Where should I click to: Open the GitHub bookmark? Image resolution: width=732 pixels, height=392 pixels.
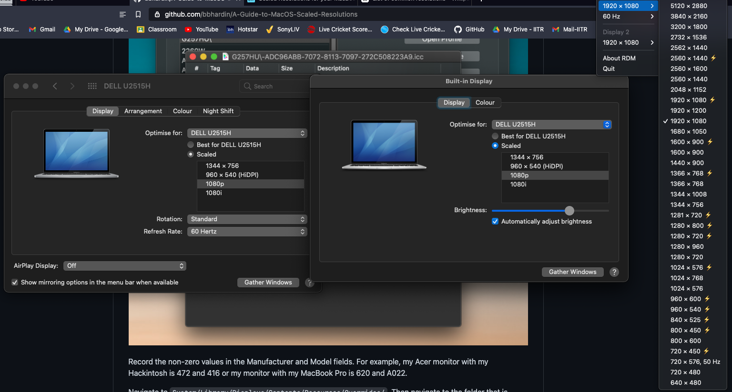point(469,29)
